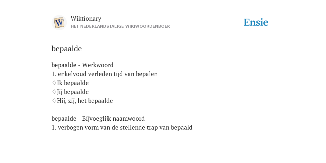
Task: Click the 'bepaalde - Werkwoord' line
Action: click(82, 65)
